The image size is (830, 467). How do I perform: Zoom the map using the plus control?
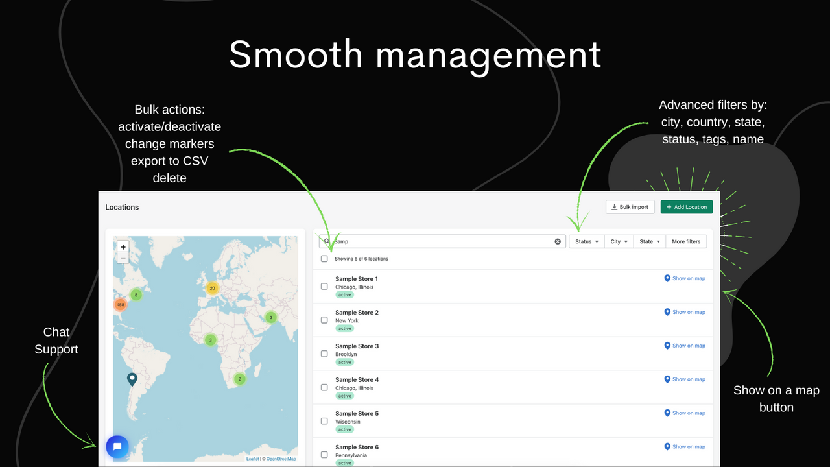pyautogui.click(x=123, y=246)
